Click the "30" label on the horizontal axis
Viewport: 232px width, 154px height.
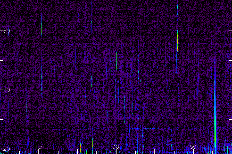[x=116, y=147]
